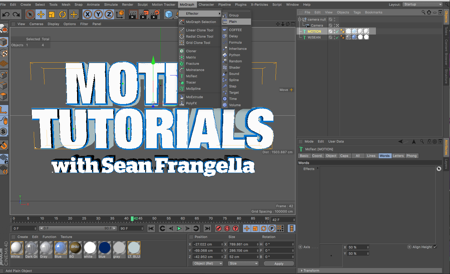Click Render View clapperboard icon
Screen dimensions: 450x274
click(133, 14)
